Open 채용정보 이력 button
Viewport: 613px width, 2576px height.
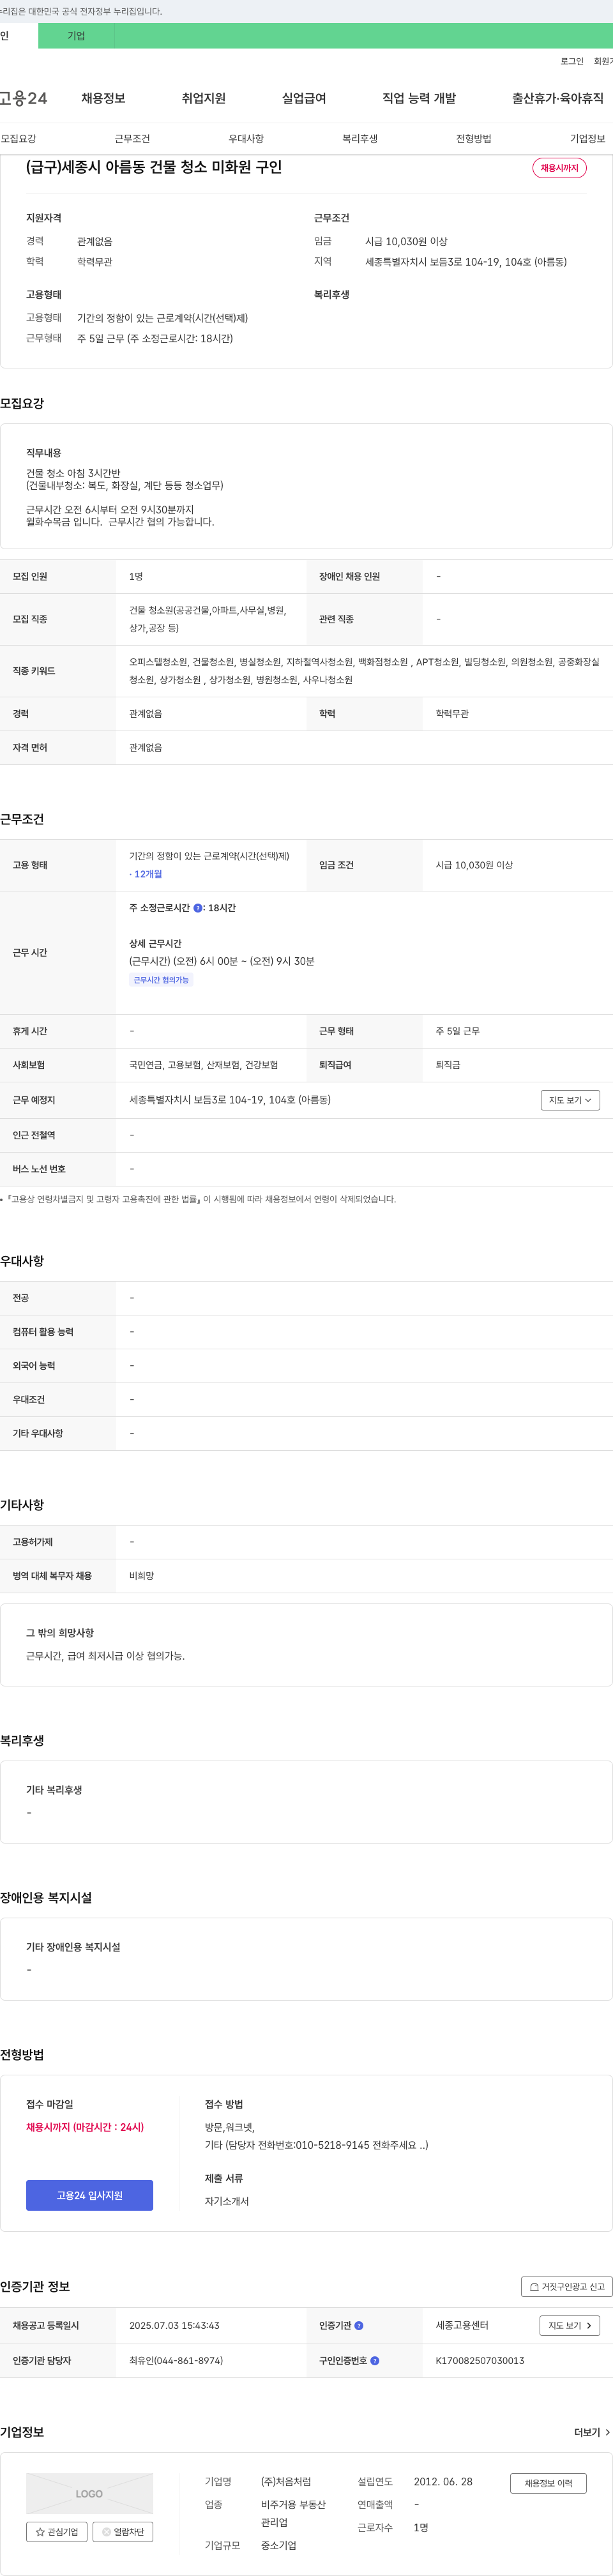click(x=548, y=2483)
